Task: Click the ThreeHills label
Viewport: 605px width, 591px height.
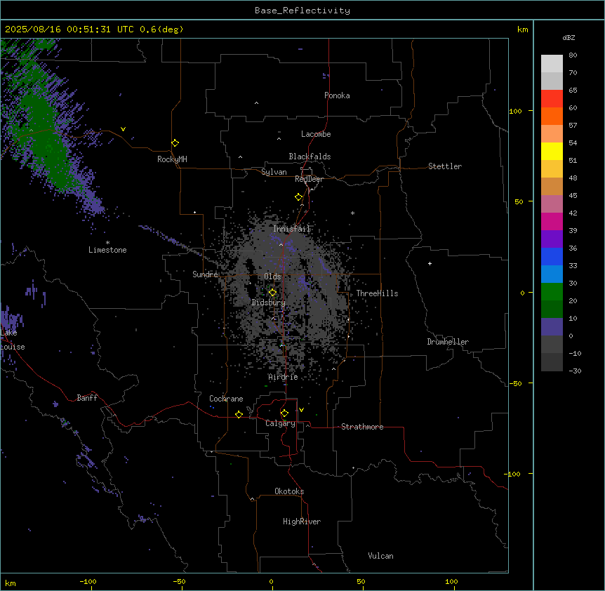Action: pyautogui.click(x=377, y=293)
